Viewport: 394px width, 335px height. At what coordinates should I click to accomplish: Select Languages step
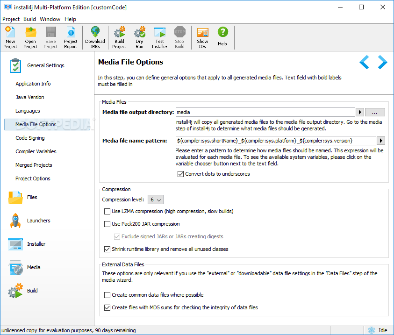click(28, 111)
